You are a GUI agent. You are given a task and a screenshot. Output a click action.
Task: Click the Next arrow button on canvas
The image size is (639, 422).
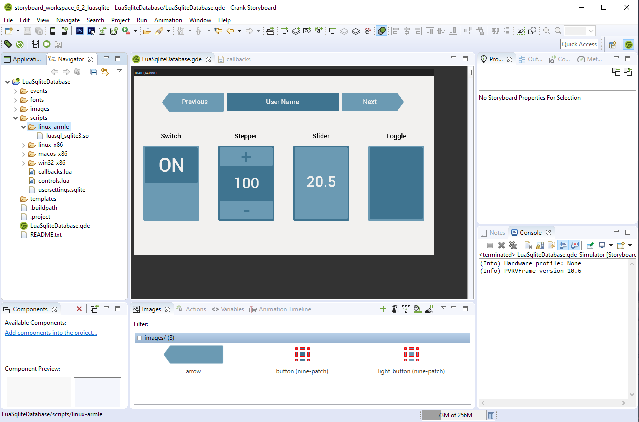pyautogui.click(x=372, y=102)
